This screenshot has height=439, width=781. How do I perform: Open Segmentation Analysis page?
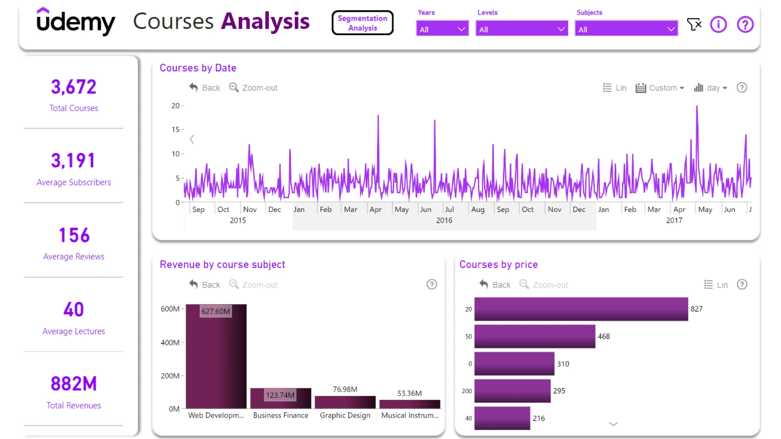(362, 23)
